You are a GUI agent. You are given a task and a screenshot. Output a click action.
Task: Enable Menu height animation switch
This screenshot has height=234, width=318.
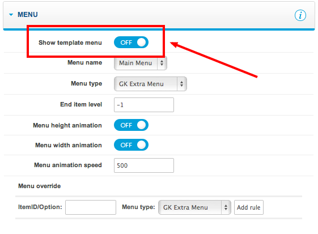(x=131, y=125)
